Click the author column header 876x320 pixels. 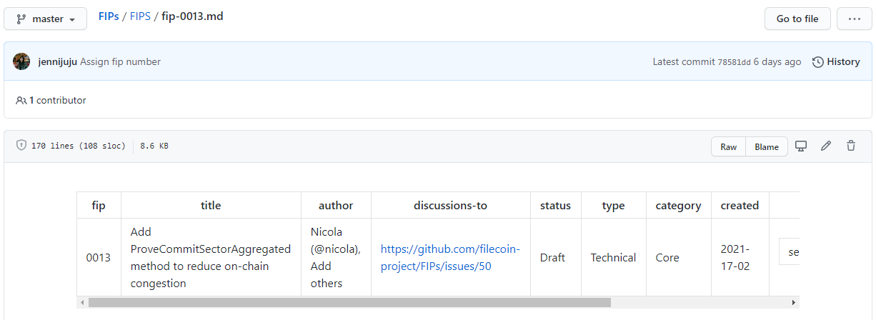(x=336, y=205)
